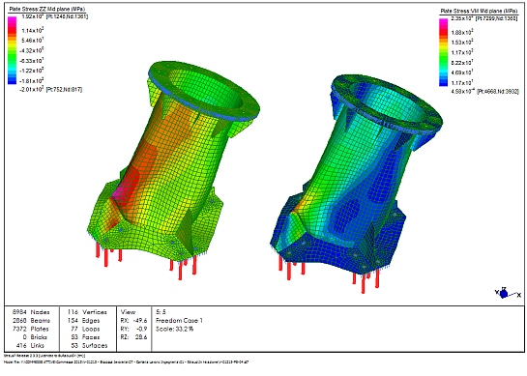Click the RZ 28.6 view angle

133,337
